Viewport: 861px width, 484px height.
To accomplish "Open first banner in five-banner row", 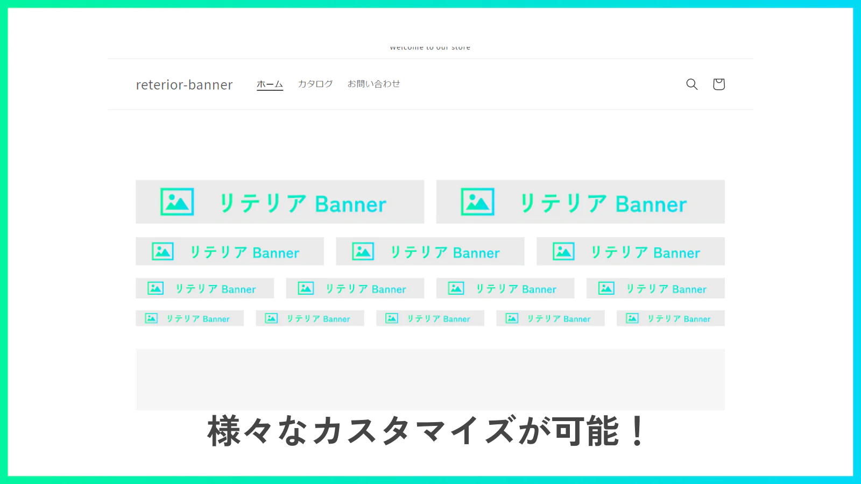I will [x=189, y=318].
